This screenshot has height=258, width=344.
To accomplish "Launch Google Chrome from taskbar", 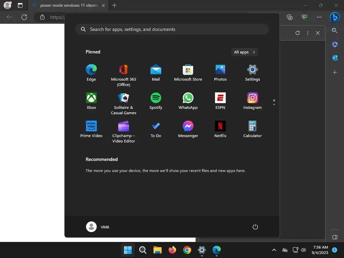I will click(187, 250).
